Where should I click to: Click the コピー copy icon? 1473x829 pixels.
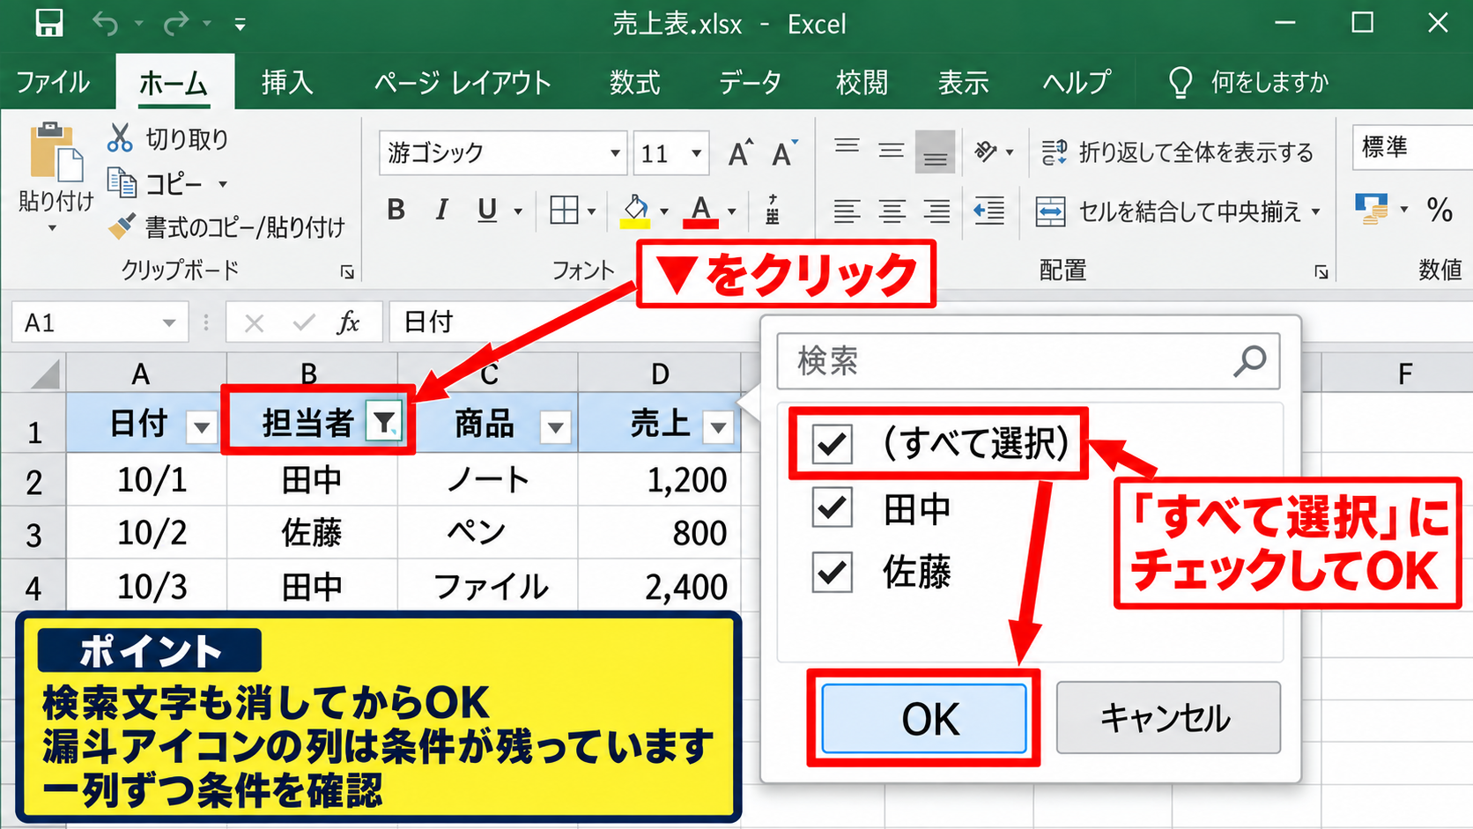click(122, 182)
